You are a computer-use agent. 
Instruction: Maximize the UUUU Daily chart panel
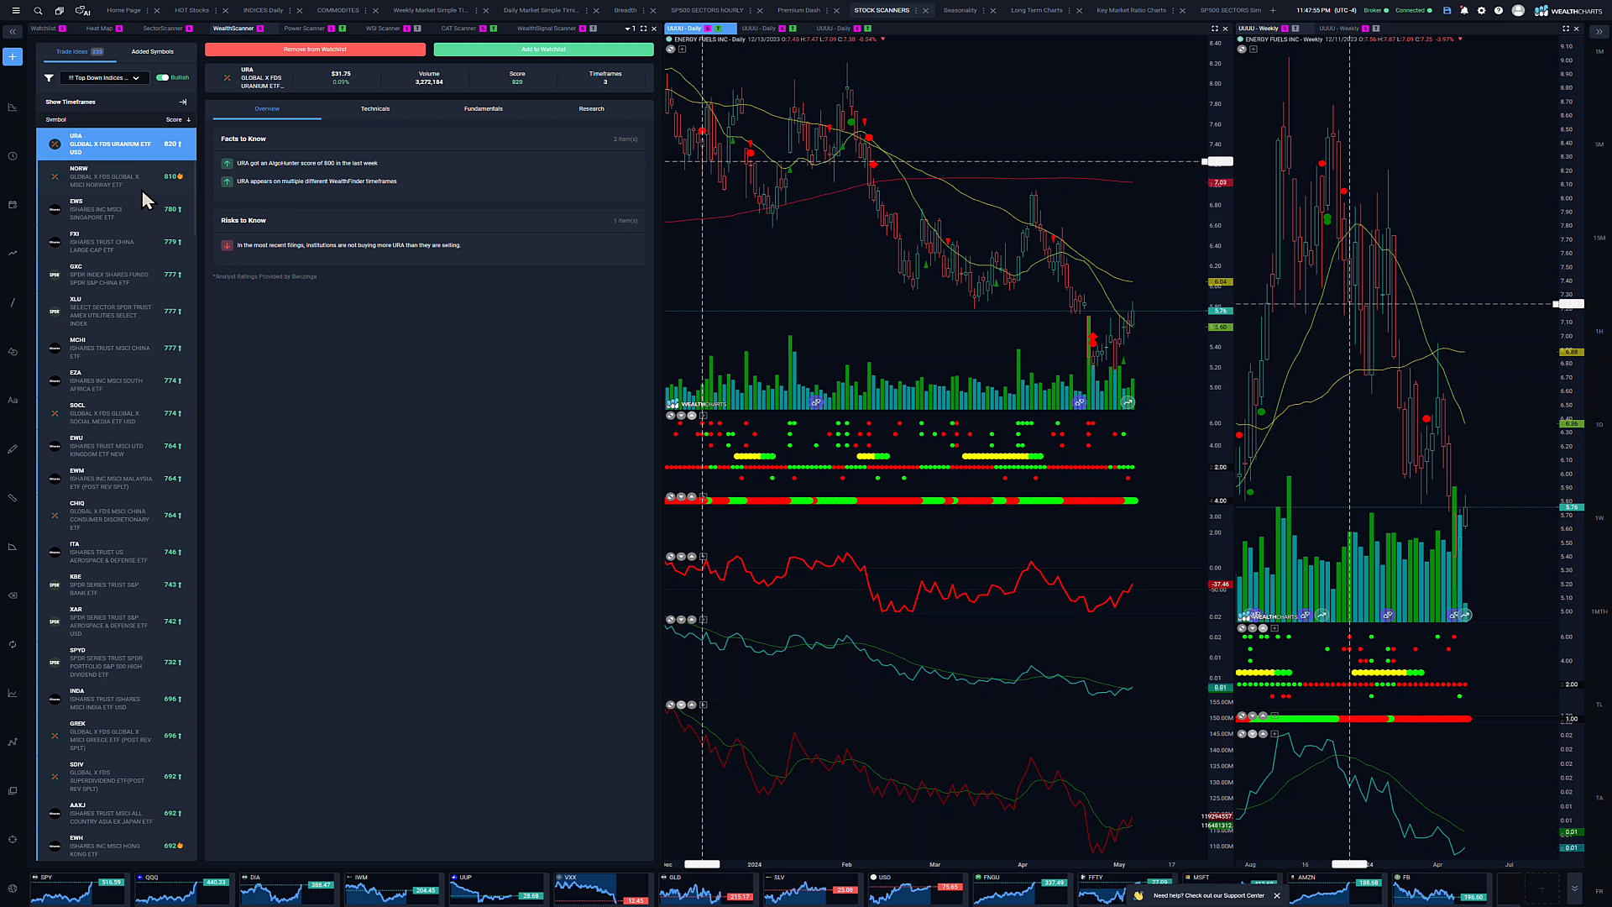[x=1214, y=29]
